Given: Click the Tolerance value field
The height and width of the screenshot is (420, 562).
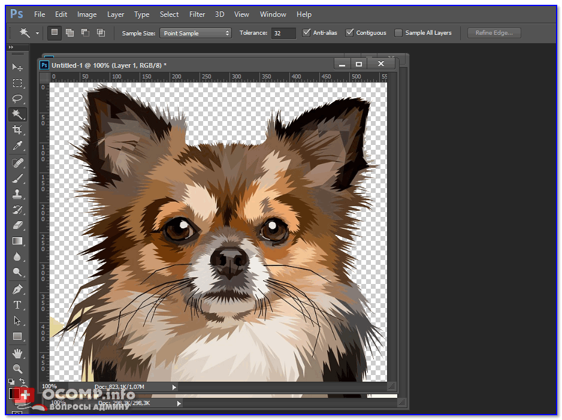Looking at the screenshot, I should [283, 33].
